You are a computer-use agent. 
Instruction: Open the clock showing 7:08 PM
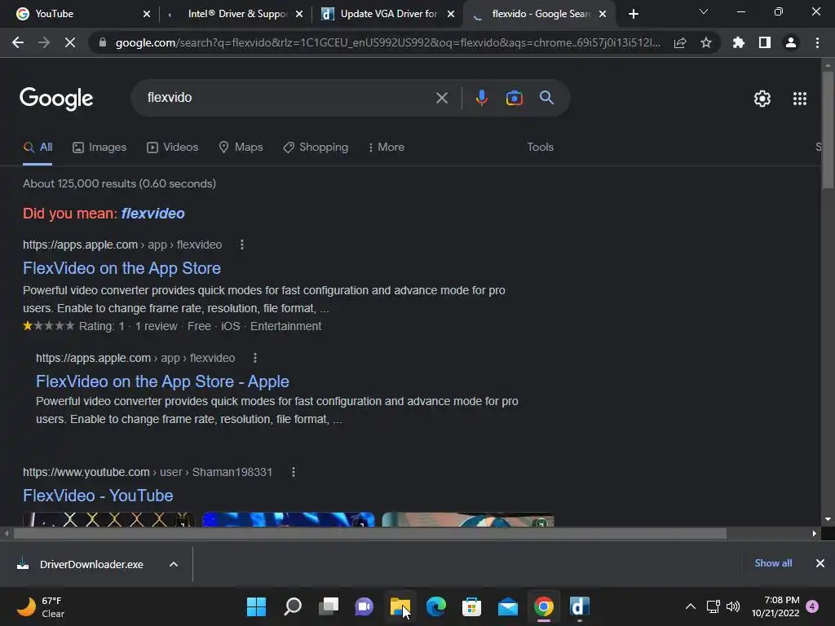click(x=775, y=606)
